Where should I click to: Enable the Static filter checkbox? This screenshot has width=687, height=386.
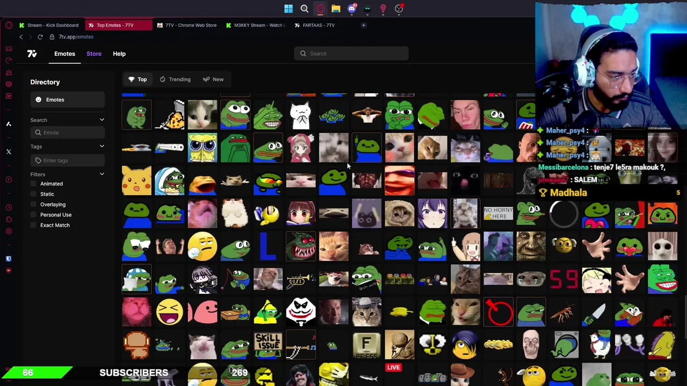(33, 194)
